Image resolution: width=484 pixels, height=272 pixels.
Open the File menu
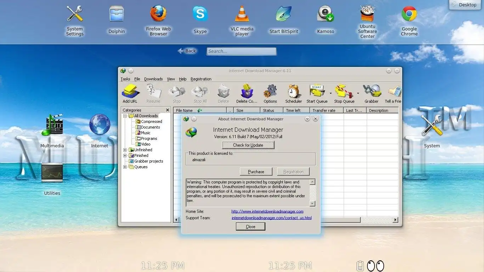pos(137,79)
